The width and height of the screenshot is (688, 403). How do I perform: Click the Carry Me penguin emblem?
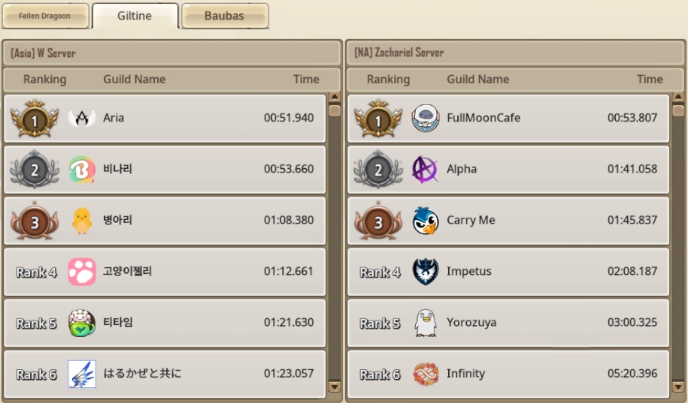(426, 221)
